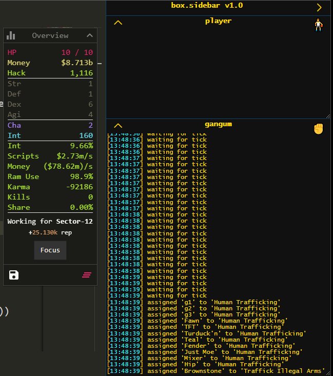The height and width of the screenshot is (376, 333).
Task: Click the Ram Use 98.9% row
Action: (x=50, y=176)
